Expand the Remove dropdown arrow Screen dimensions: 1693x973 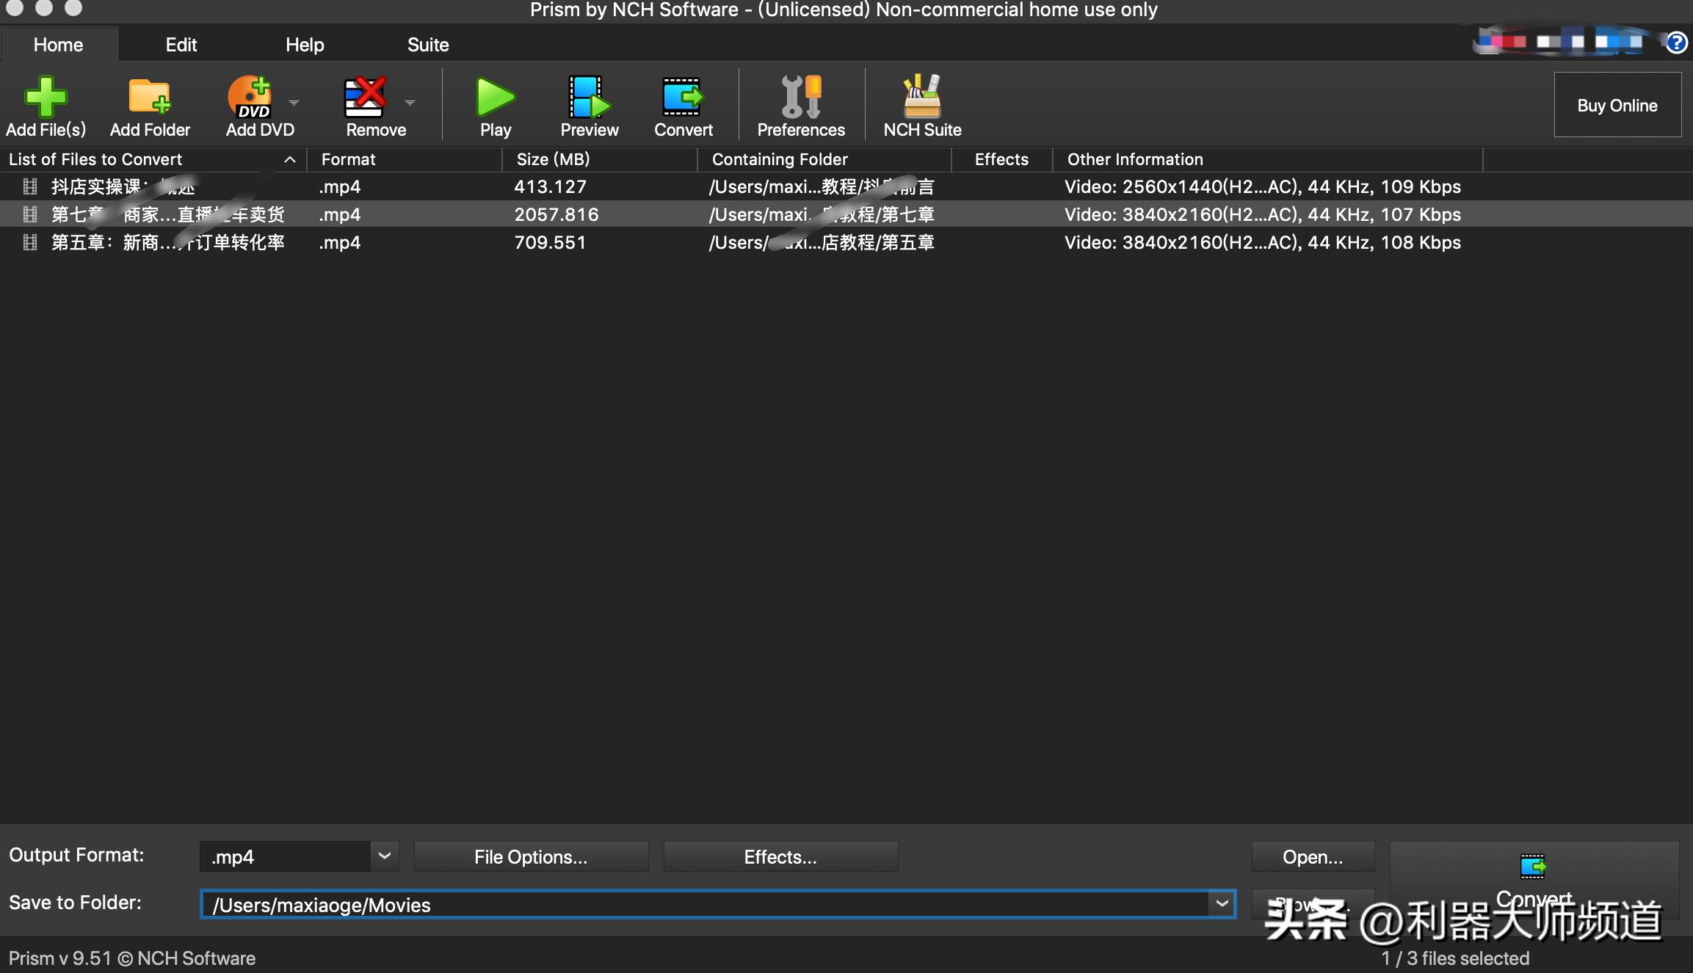click(x=410, y=103)
